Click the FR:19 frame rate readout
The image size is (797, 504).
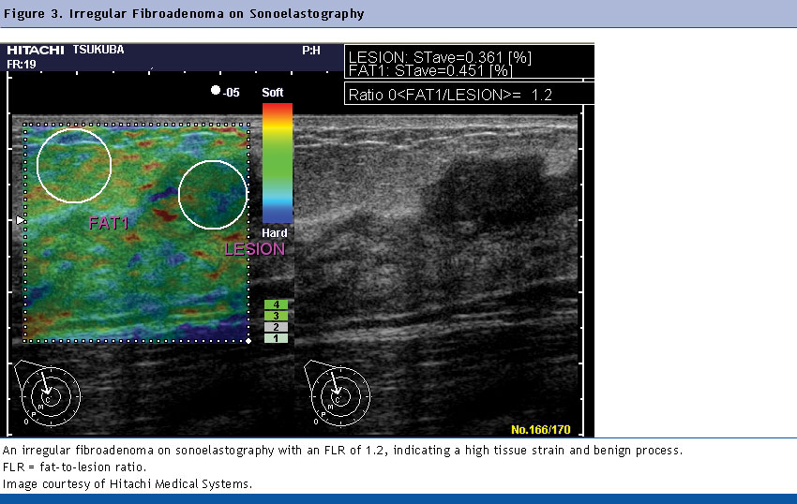tap(22, 64)
